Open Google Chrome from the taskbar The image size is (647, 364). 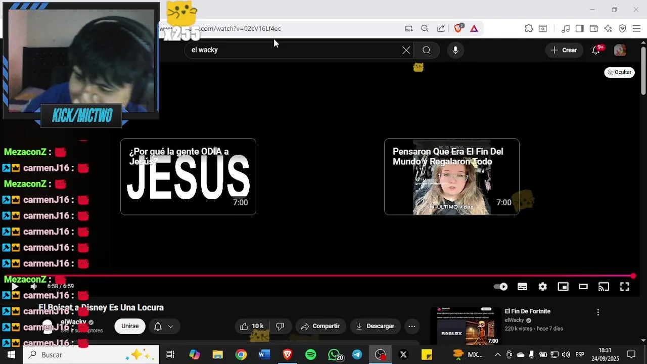241,355
